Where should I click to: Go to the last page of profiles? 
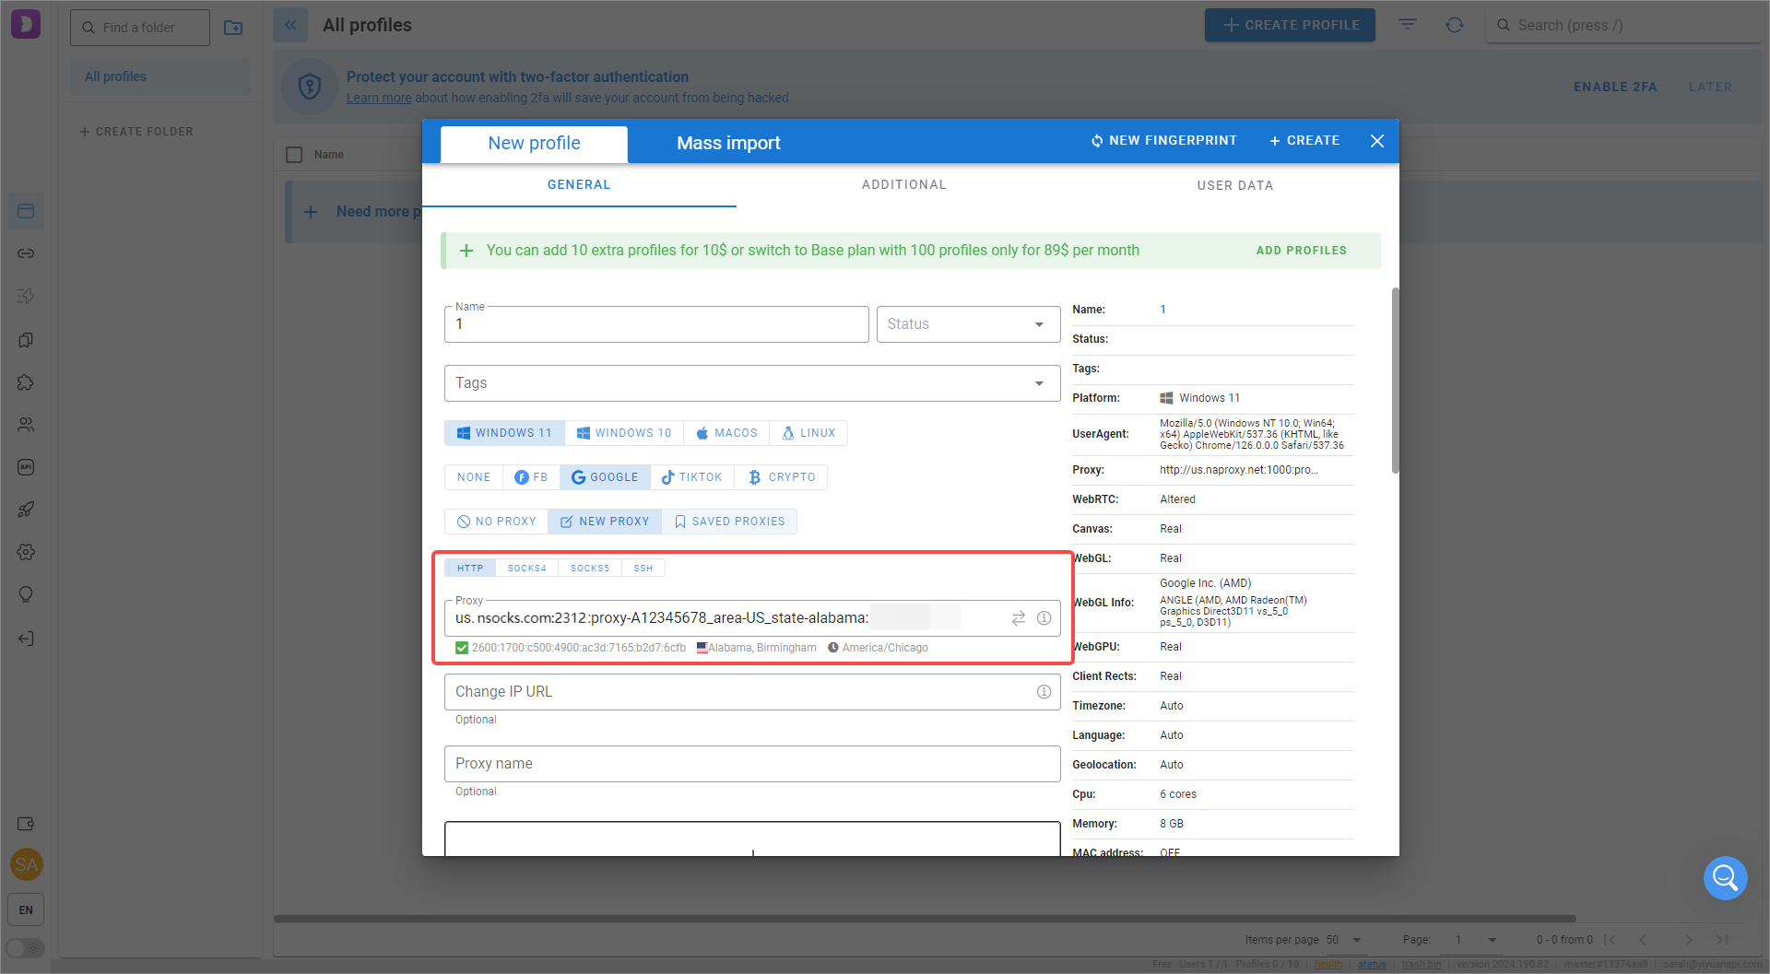pos(1722,940)
